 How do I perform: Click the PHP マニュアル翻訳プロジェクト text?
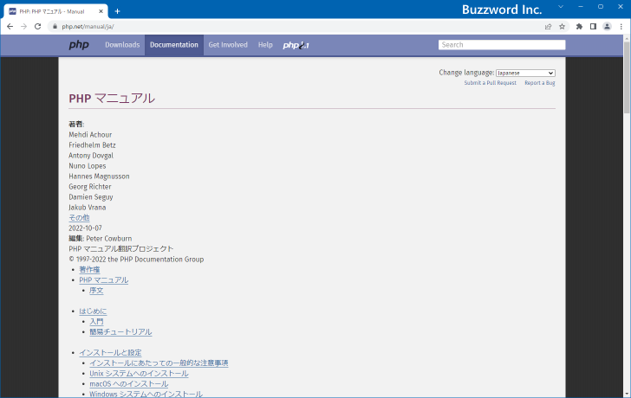click(120, 249)
